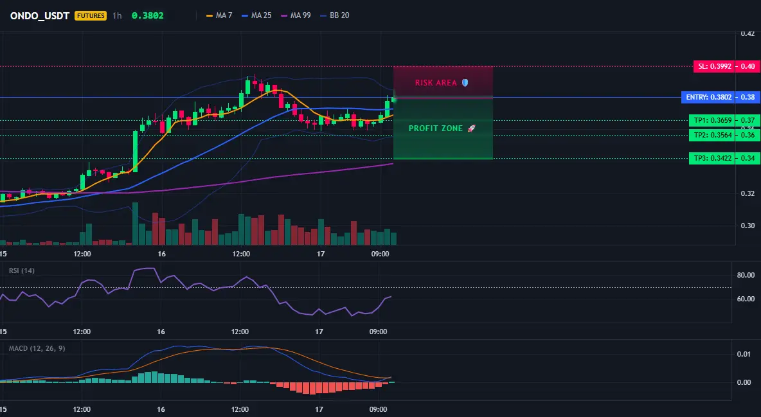Click the 0.30 price axis value

[748, 226]
